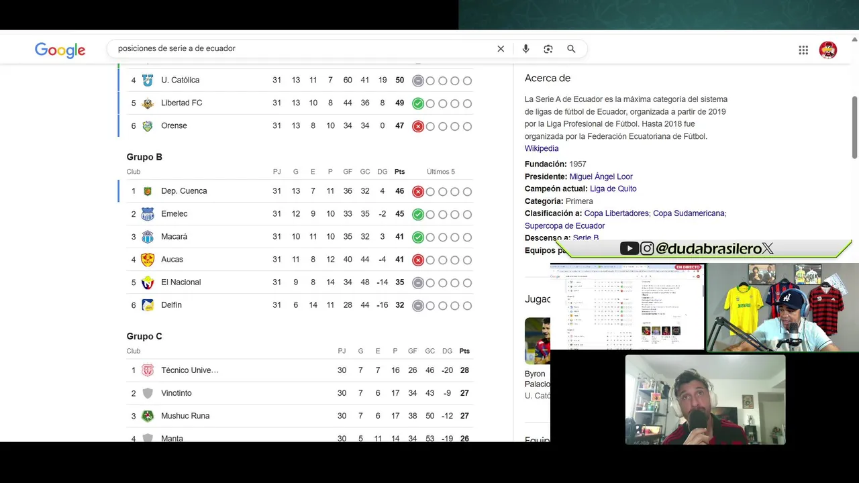
Task: Click Dep. Cuenca's red loss result icon
Action: 418,192
